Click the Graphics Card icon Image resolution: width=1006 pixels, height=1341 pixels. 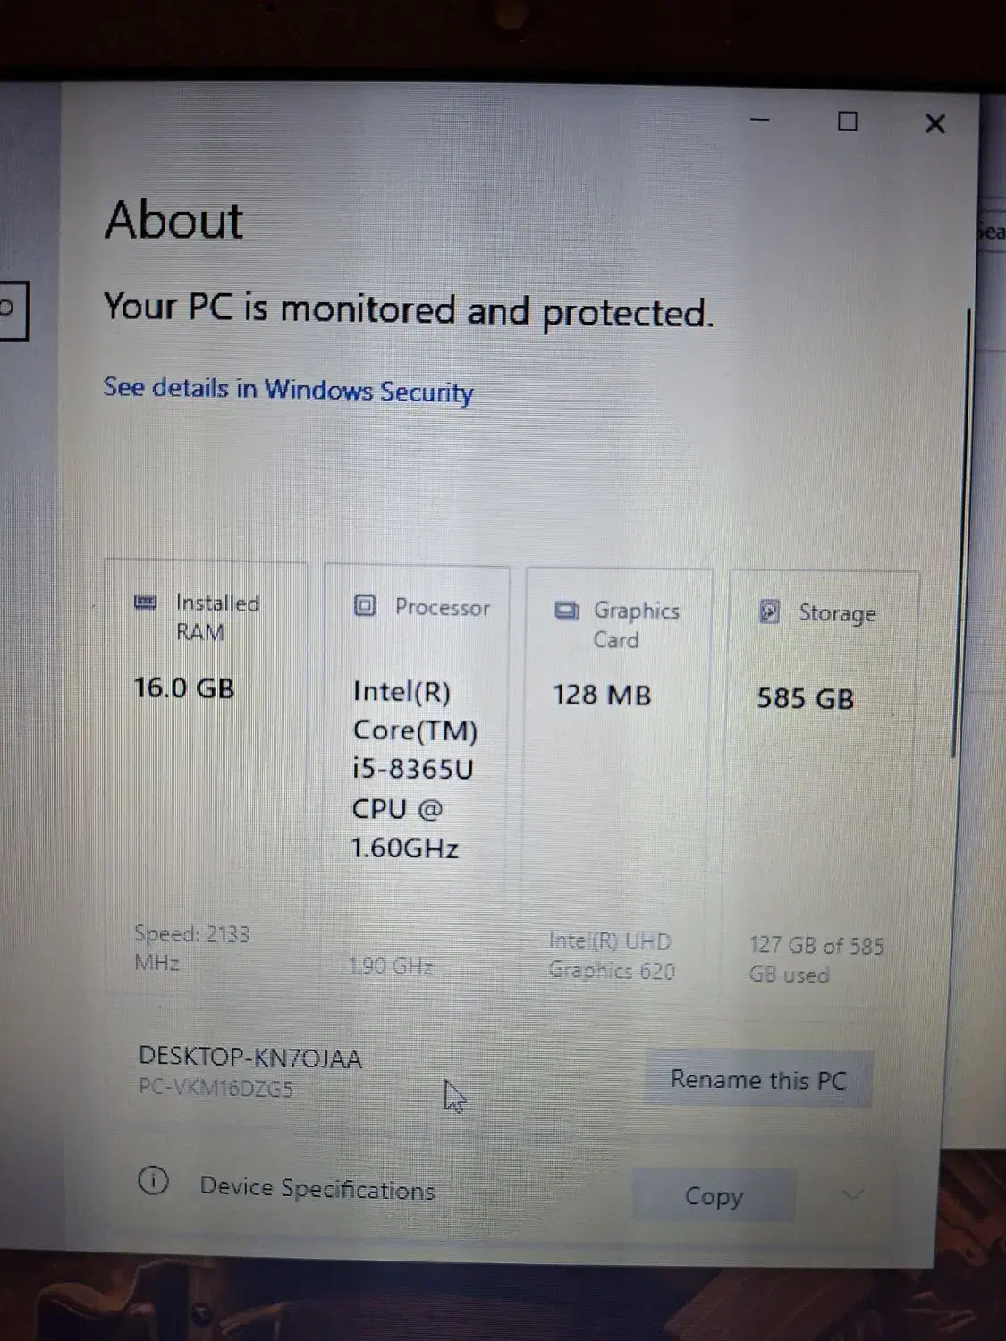(x=566, y=611)
